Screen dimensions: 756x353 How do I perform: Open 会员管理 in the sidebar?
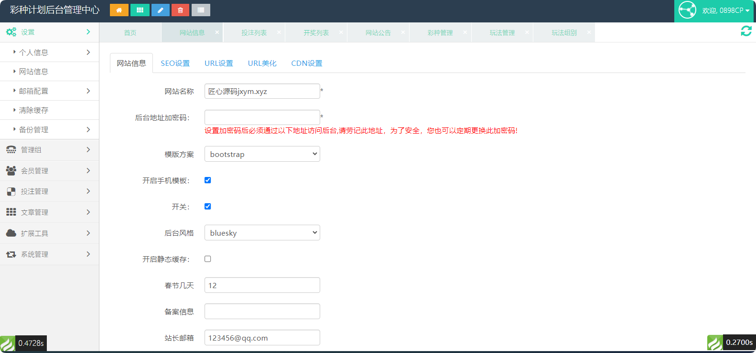pyautogui.click(x=48, y=171)
